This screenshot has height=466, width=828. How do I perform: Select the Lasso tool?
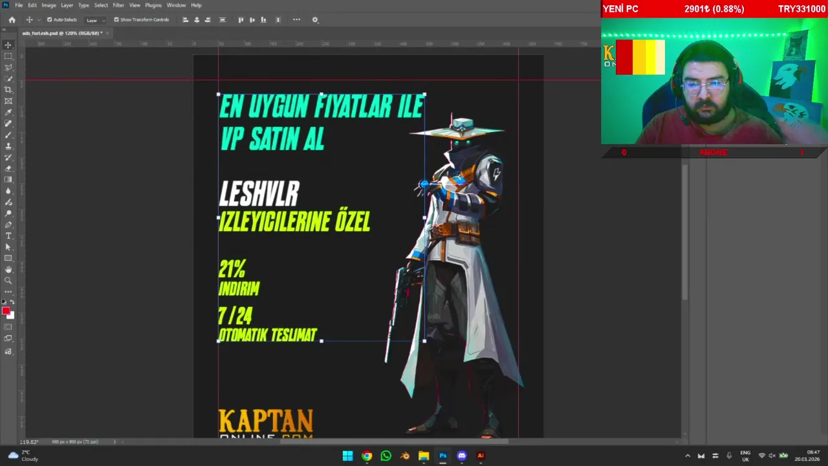(x=8, y=67)
